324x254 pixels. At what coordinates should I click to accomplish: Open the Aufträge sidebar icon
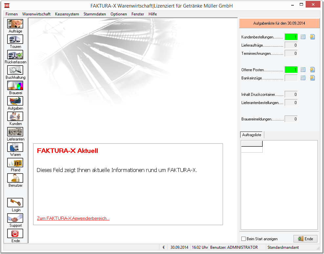[15, 24]
